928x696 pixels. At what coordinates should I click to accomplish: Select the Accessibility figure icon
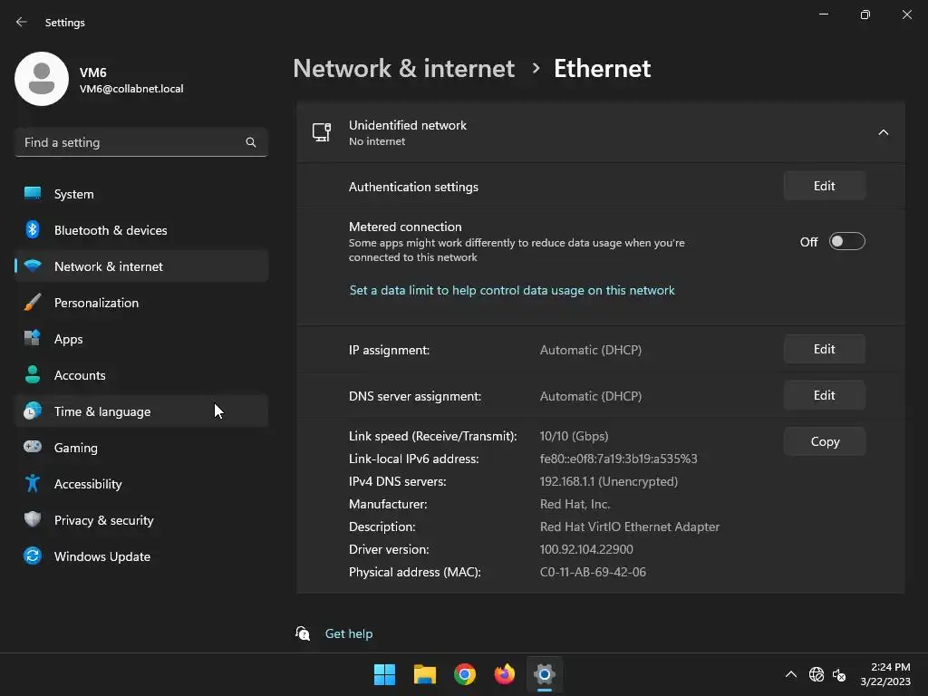point(33,484)
